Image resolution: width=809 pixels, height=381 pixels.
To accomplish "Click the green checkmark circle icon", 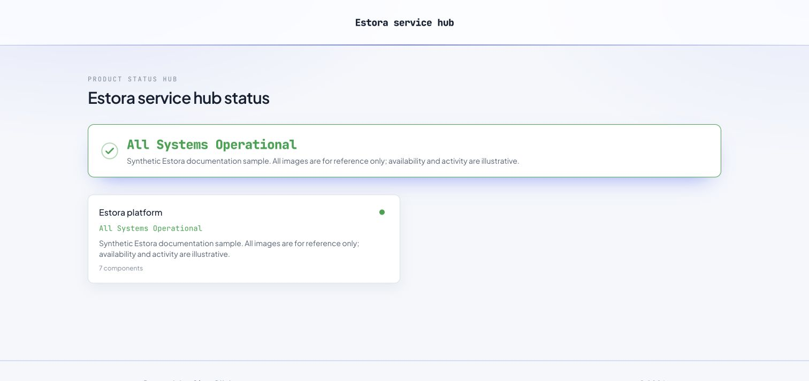I will (110, 151).
